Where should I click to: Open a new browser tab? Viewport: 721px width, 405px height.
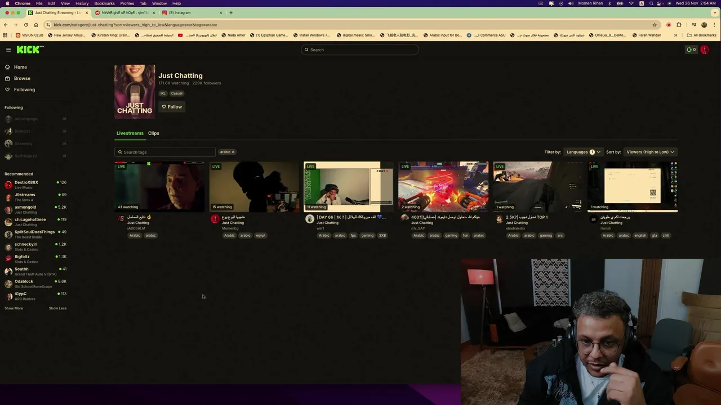click(230, 12)
